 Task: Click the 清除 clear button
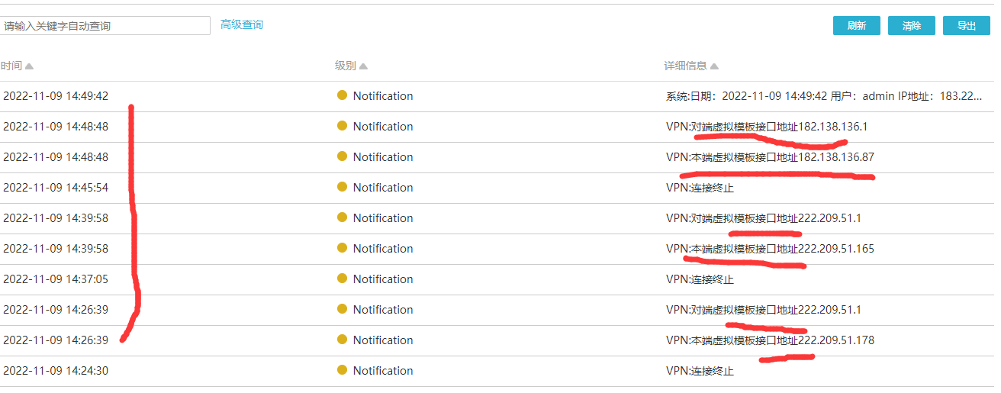coord(911,26)
